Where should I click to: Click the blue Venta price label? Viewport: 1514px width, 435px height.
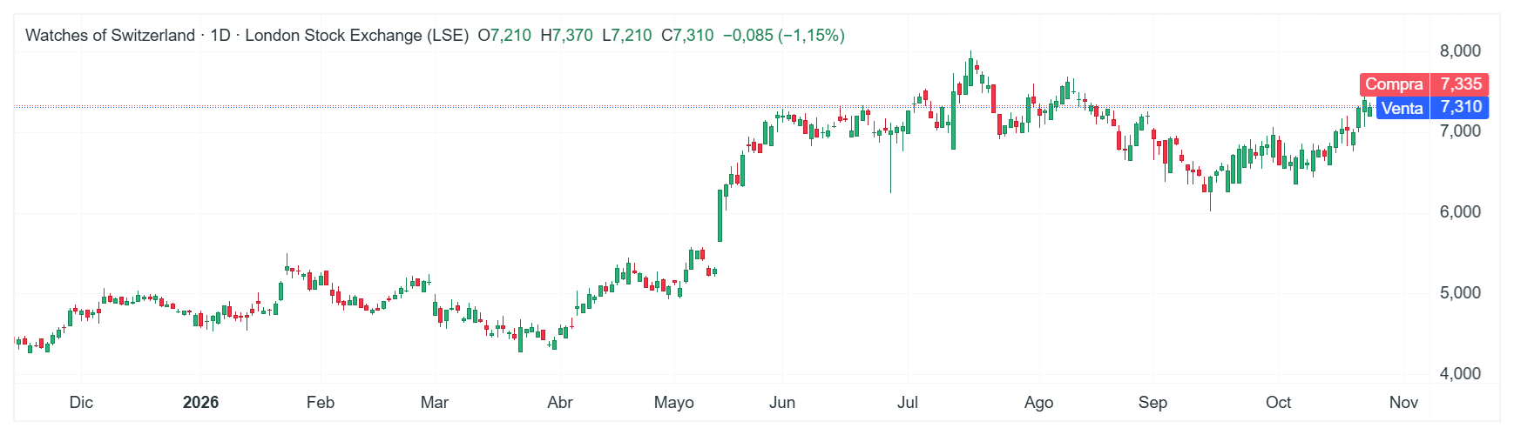1432,108
